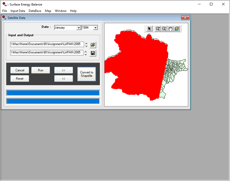The image size is (230, 181).
Task: Open the Input Data menu
Action: pos(18,11)
